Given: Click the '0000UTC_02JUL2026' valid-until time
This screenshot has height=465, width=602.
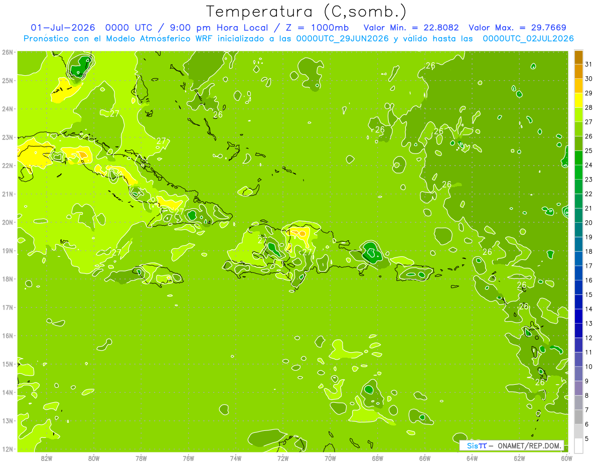Looking at the screenshot, I should (528, 39).
